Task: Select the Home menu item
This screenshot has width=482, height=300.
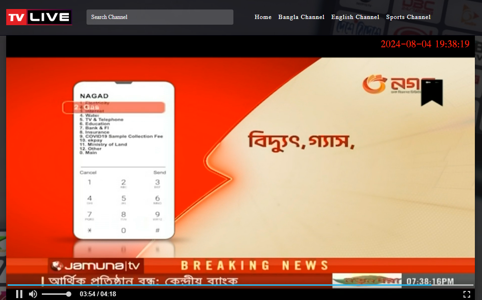Action: click(263, 17)
